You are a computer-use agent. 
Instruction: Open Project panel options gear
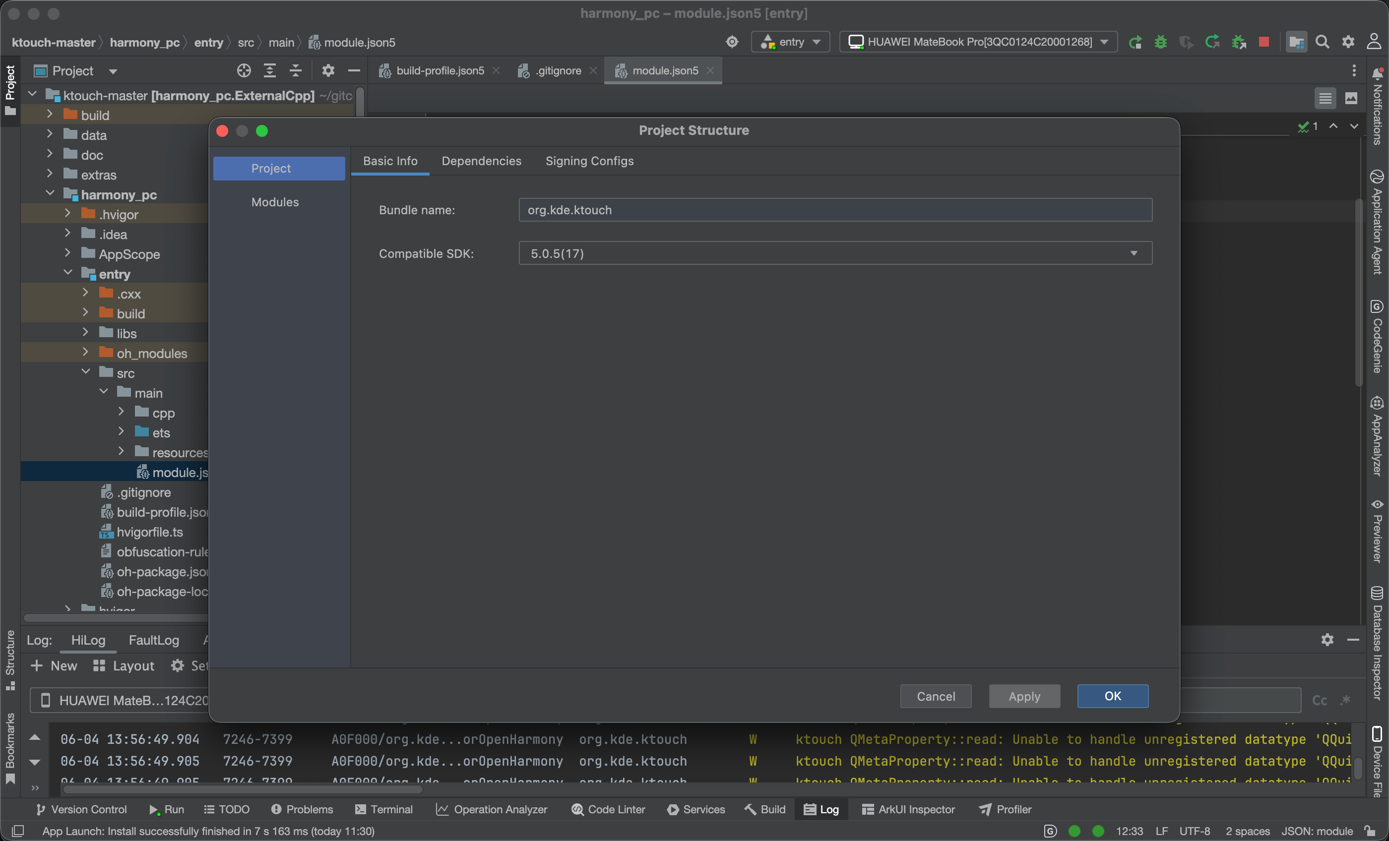pyautogui.click(x=328, y=70)
